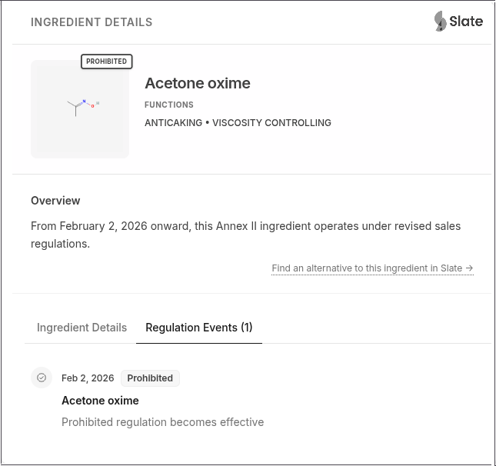Image resolution: width=496 pixels, height=466 pixels.
Task: Click the FUNCTIONS label under the title
Action: [169, 105]
